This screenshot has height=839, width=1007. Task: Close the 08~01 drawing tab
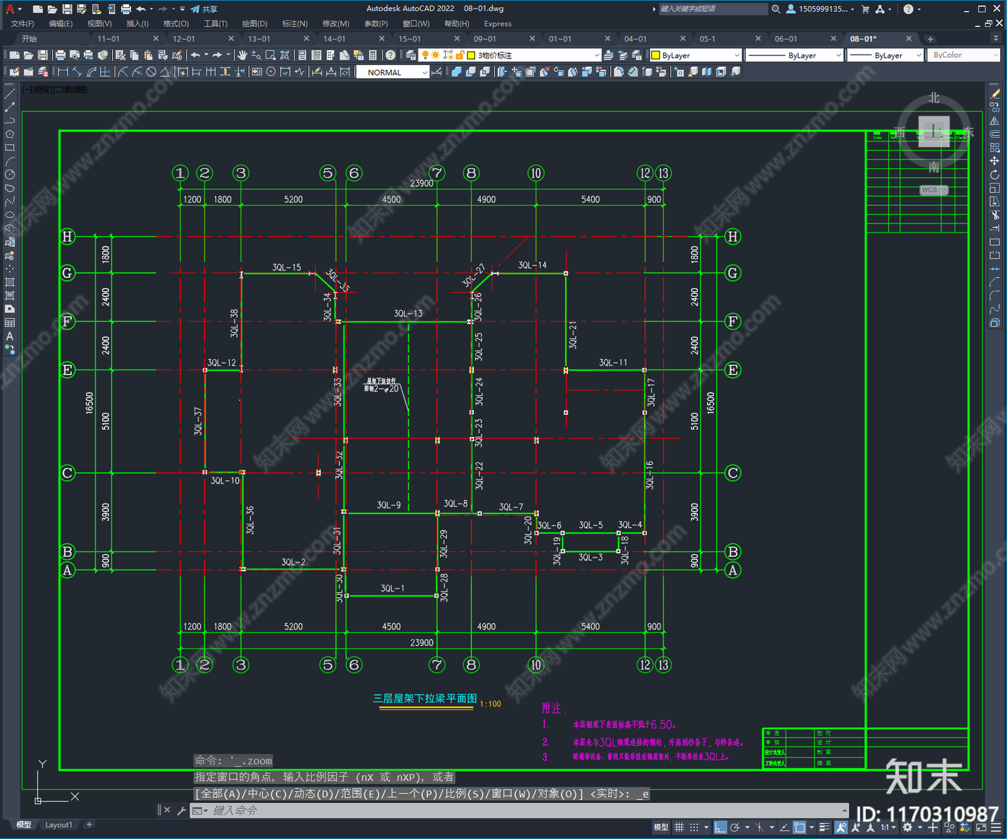click(x=908, y=39)
